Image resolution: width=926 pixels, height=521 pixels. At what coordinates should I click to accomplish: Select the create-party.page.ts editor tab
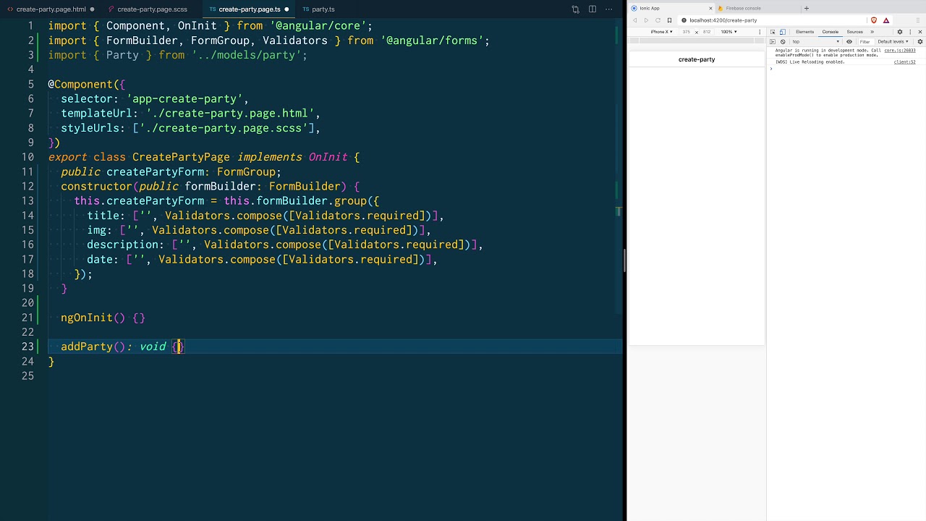[x=249, y=9]
